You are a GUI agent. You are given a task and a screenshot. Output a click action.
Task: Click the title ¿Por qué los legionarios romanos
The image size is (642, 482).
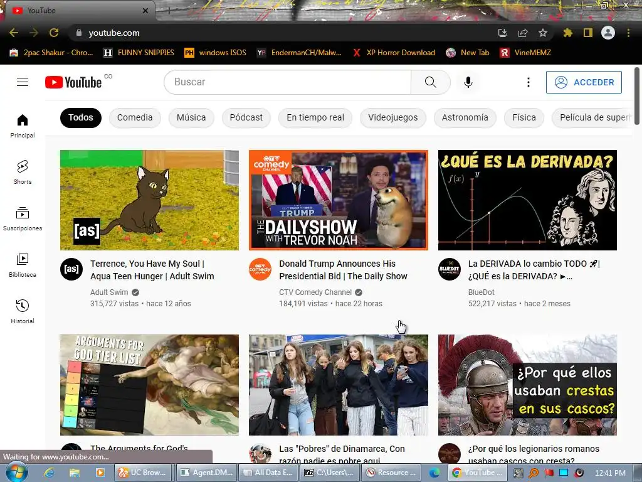[534, 454]
